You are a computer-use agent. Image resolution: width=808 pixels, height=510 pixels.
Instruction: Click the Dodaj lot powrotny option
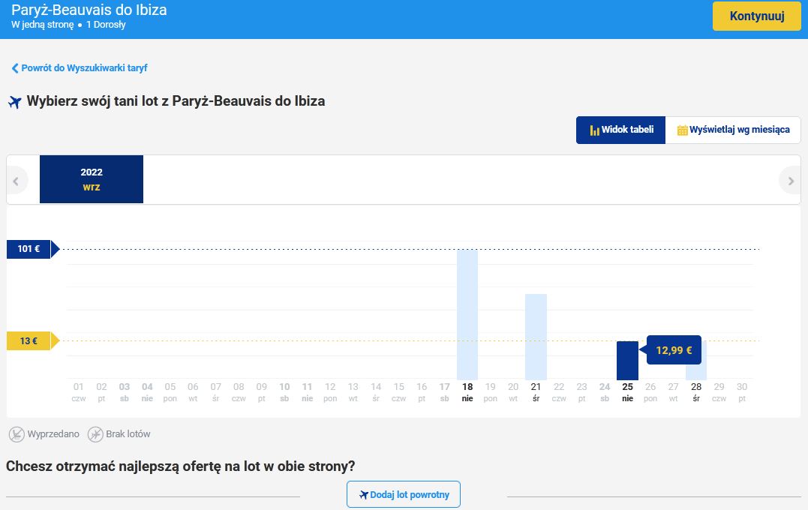tap(403, 494)
